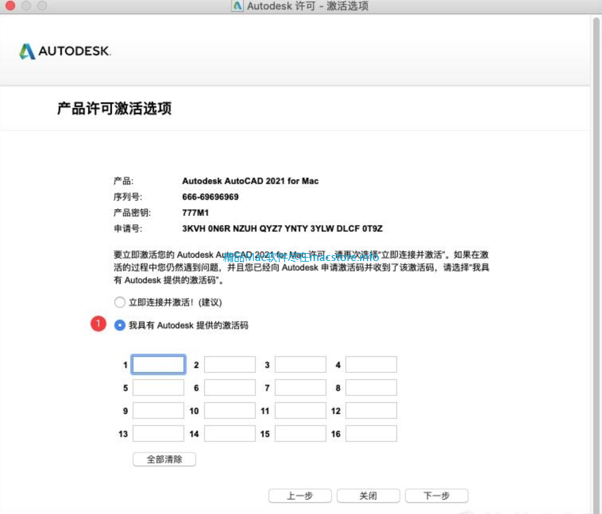This screenshot has width=602, height=514.
Task: Click the Autodesk logo
Action: [65, 51]
